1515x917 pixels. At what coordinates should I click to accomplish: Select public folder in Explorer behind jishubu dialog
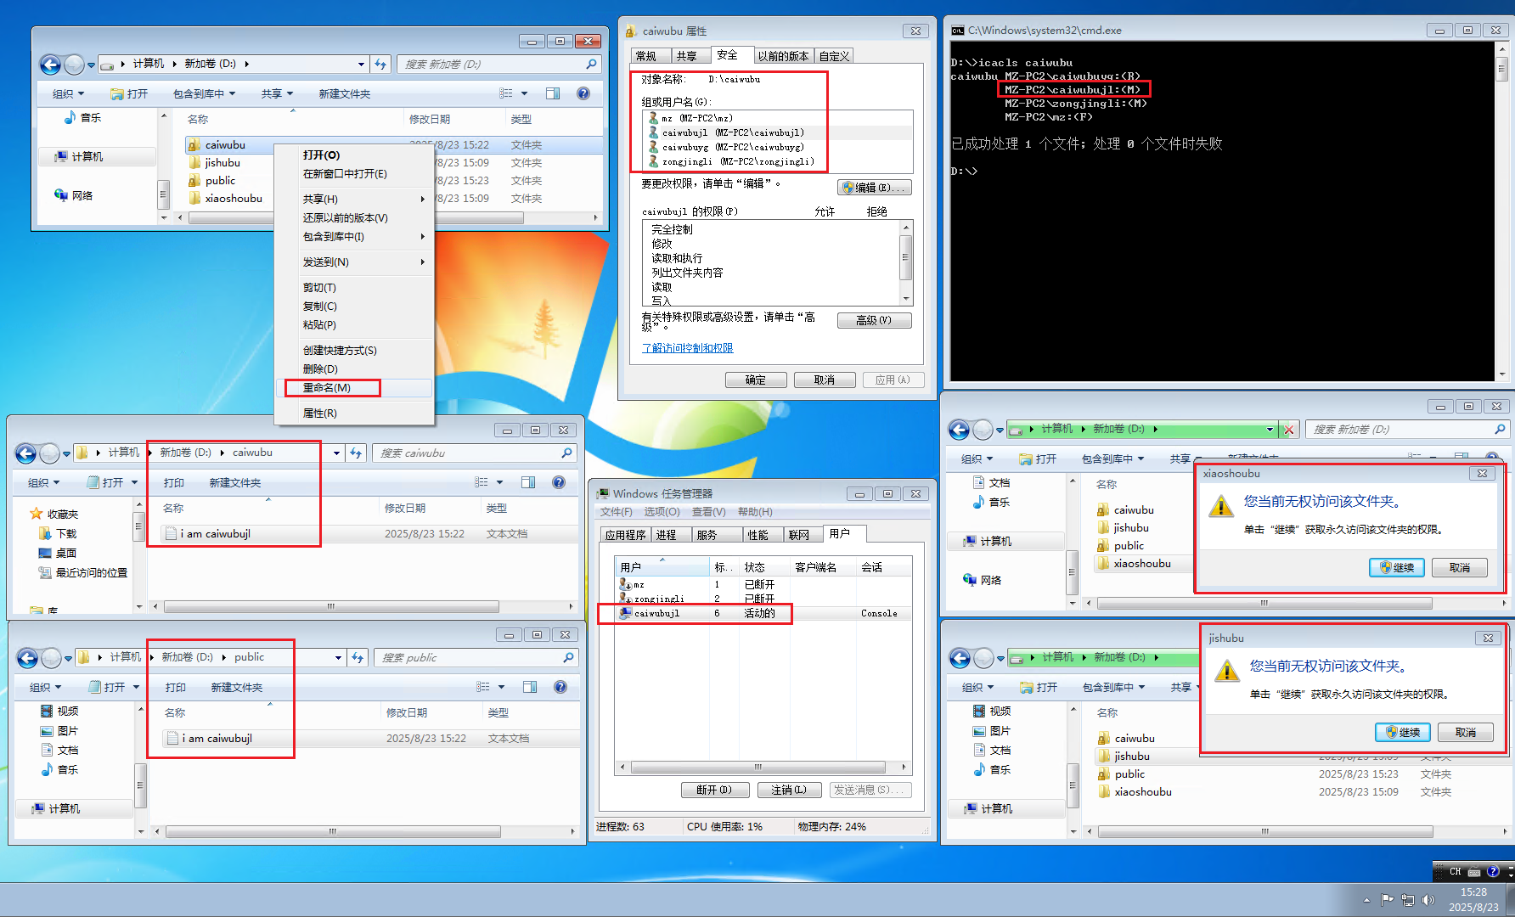click(1129, 774)
